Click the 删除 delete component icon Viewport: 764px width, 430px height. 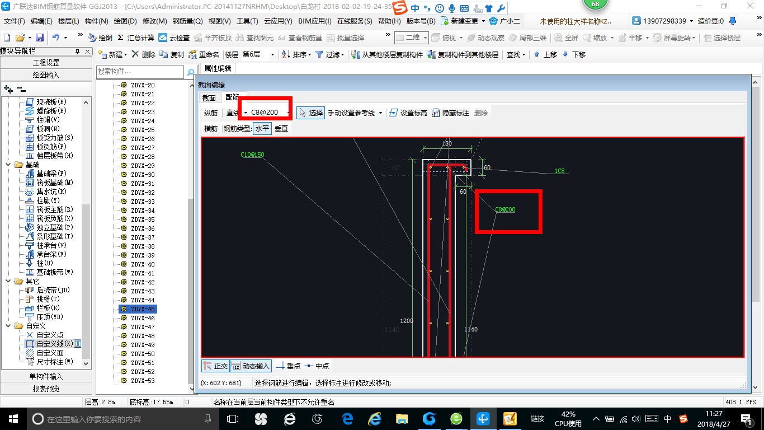136,54
